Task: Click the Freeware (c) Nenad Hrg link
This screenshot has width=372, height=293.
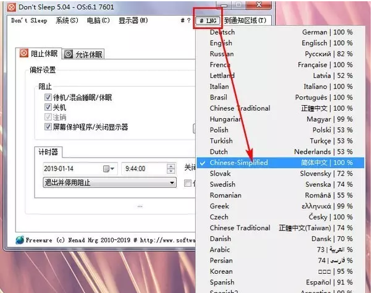Action: (110, 240)
